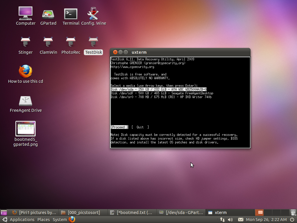The height and width of the screenshot is (223, 297).
Task: Click the 'TestDisk 6.11, Data Recovery Utility' line
Action: coord(153,59)
